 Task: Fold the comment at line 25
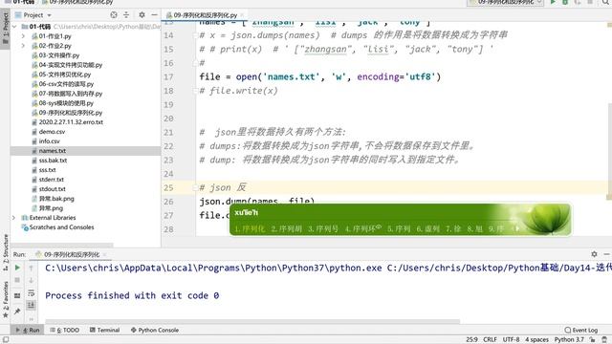coord(195,188)
